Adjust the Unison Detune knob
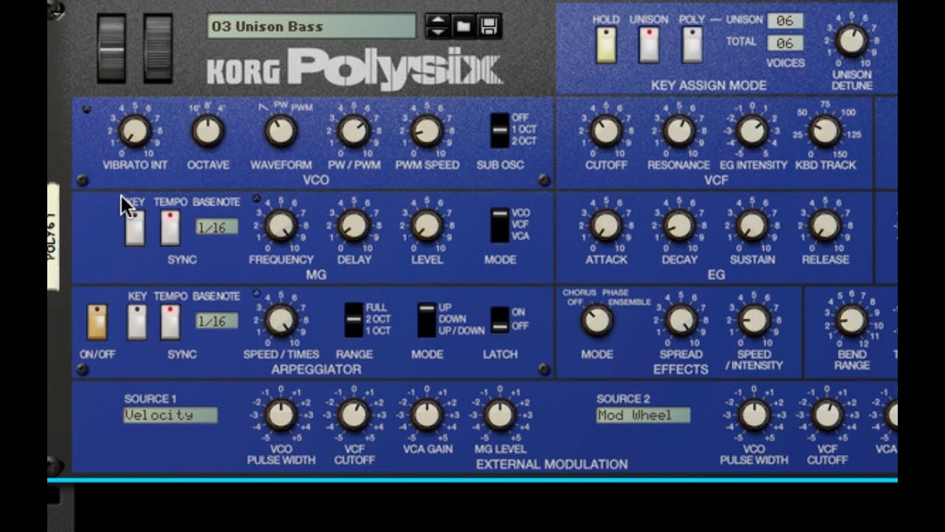Screen dimensions: 945x532 point(851,41)
